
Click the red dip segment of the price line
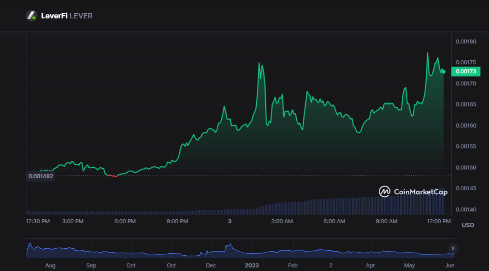(112, 176)
